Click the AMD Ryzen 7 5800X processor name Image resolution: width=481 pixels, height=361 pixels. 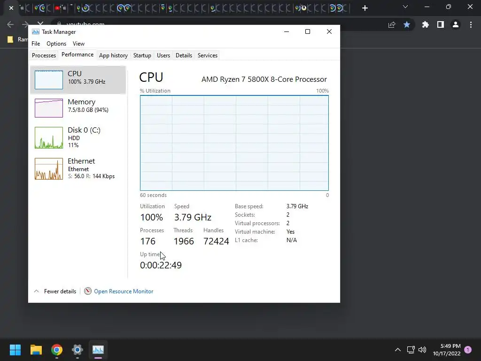point(264,79)
